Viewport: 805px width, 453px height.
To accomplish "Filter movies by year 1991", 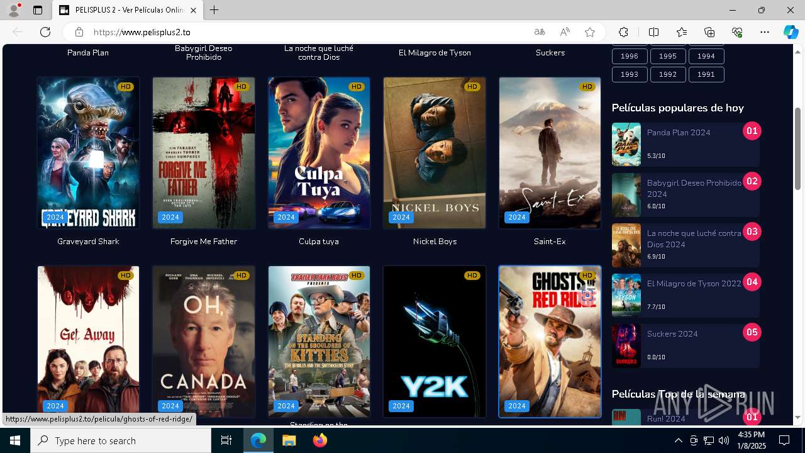I will tap(706, 74).
